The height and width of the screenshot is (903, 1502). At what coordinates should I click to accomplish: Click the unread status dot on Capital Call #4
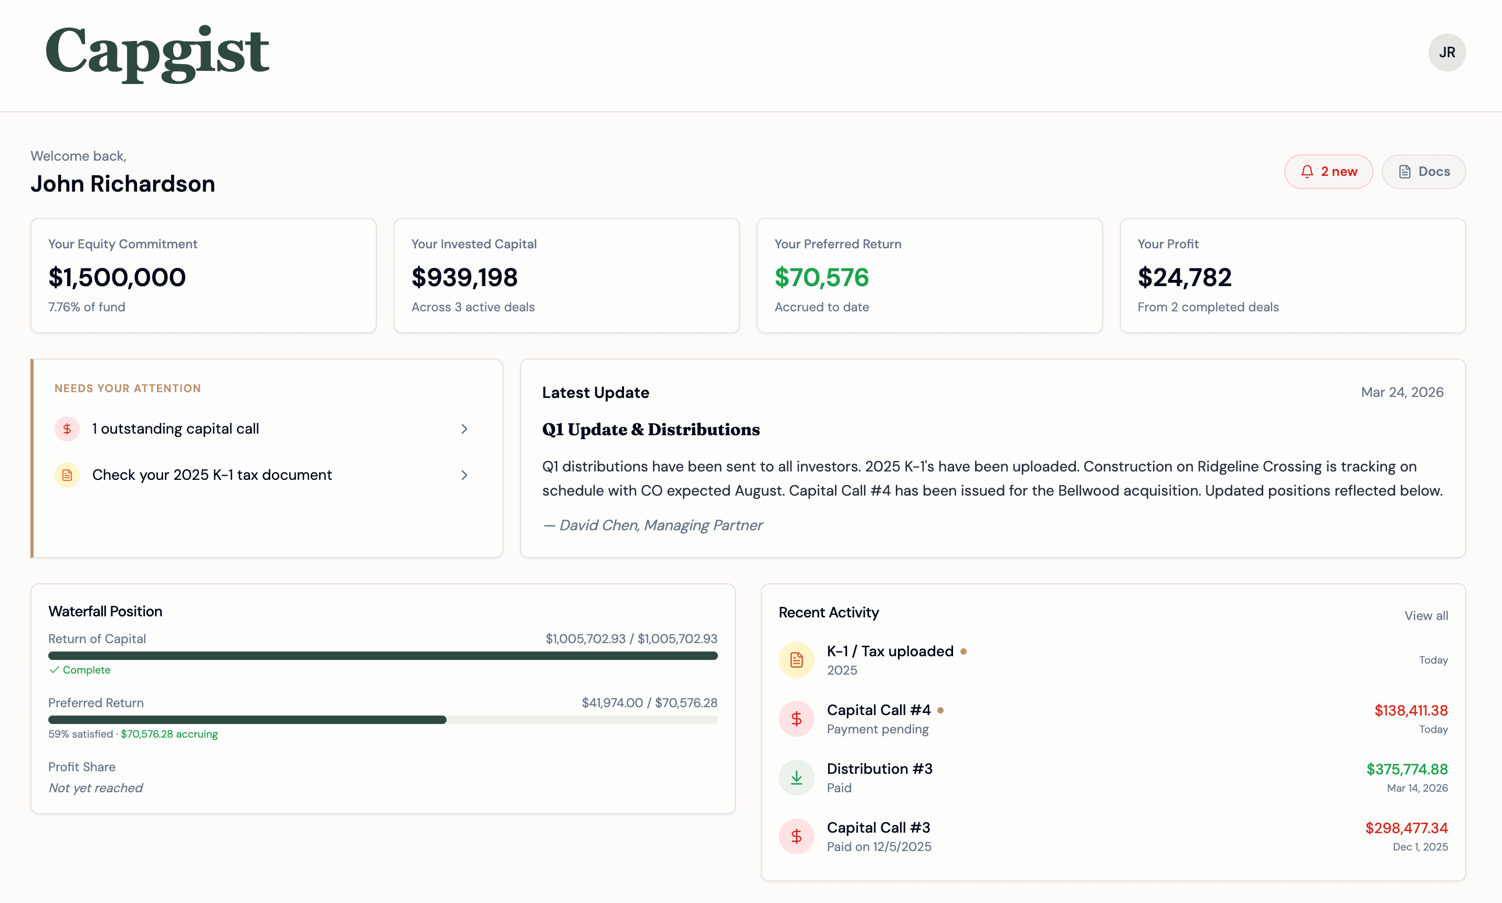pyautogui.click(x=942, y=710)
